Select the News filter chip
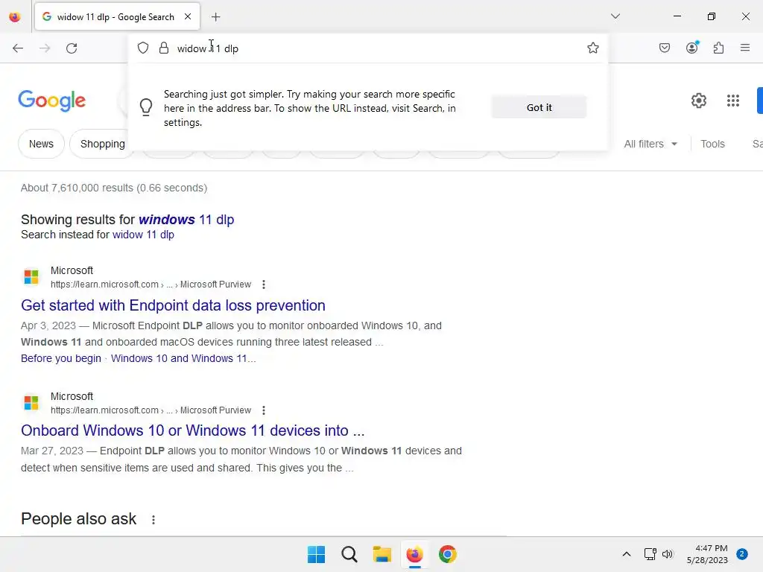Viewport: 763px width, 572px height. [x=42, y=144]
